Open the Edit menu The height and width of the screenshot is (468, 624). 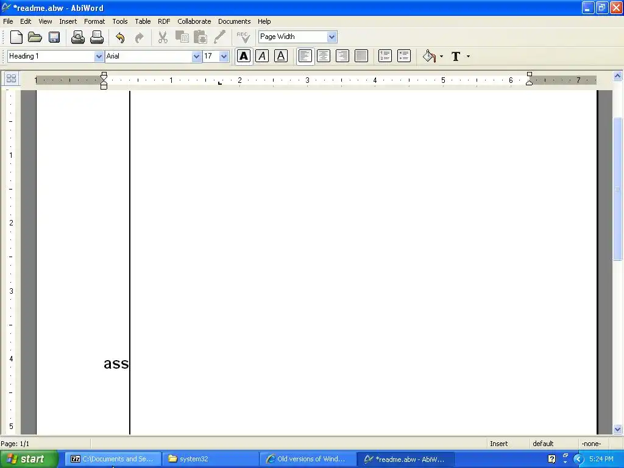click(x=26, y=21)
